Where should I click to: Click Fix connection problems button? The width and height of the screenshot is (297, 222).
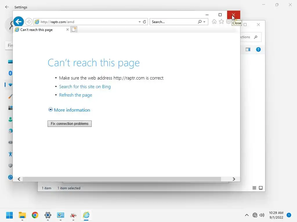[70, 124]
